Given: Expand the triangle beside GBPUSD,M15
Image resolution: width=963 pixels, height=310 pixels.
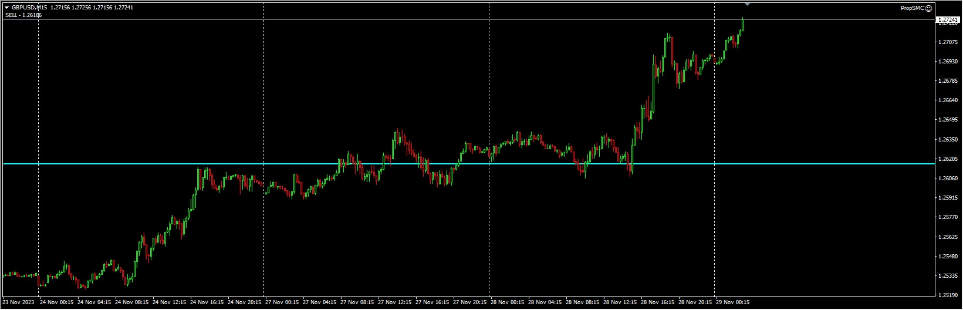Looking at the screenshot, I should click(6, 8).
